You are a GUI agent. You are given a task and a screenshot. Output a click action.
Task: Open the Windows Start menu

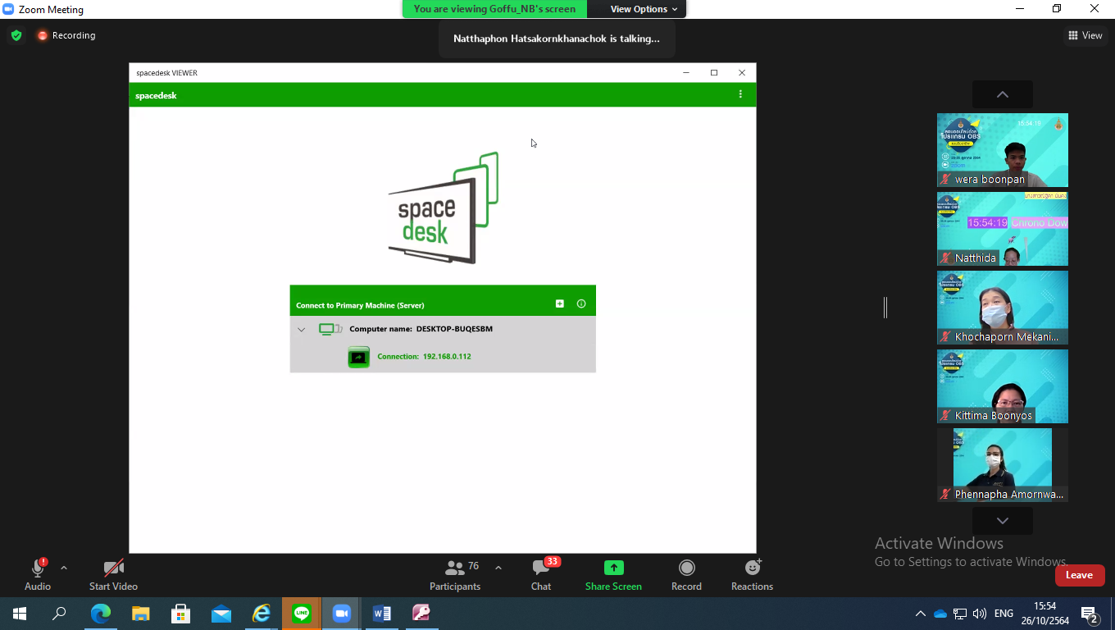pos(20,613)
